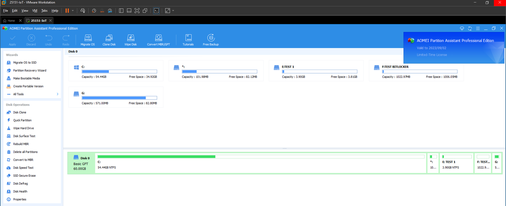Open the Migrate OS toolbar tool
Screen dimensions: 506x206
(88, 40)
